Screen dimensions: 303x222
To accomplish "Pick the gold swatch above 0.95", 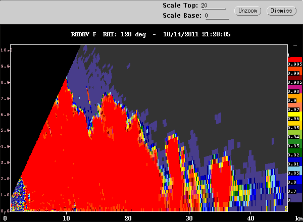I will point(295,123).
